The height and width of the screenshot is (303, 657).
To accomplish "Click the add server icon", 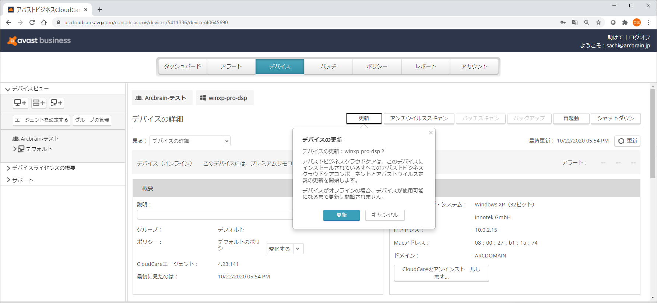I will tap(39, 103).
